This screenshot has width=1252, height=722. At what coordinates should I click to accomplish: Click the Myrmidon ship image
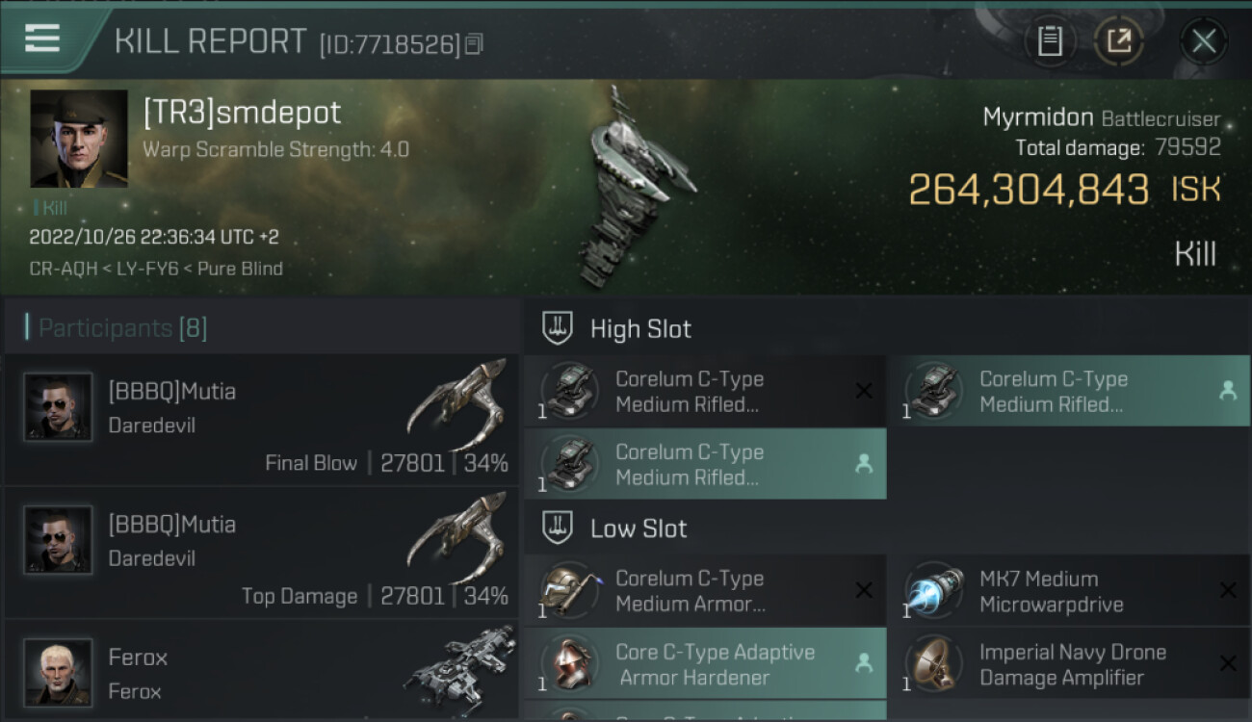tap(631, 188)
